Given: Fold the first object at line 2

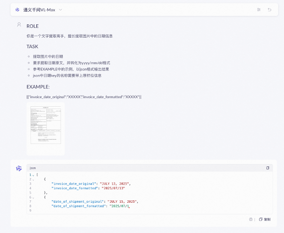Looking at the screenshot, I should click(x=33, y=180).
